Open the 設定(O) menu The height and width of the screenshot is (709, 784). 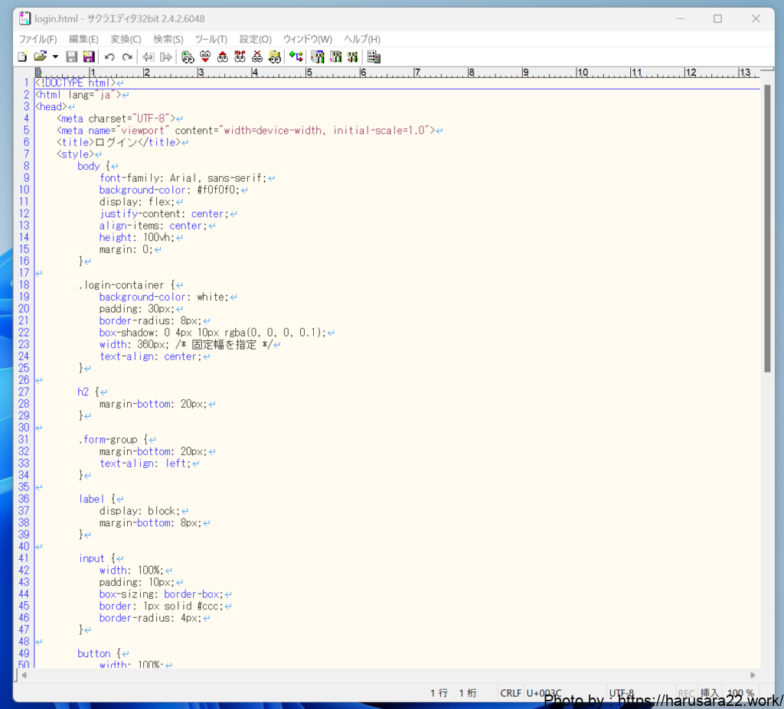(x=255, y=39)
